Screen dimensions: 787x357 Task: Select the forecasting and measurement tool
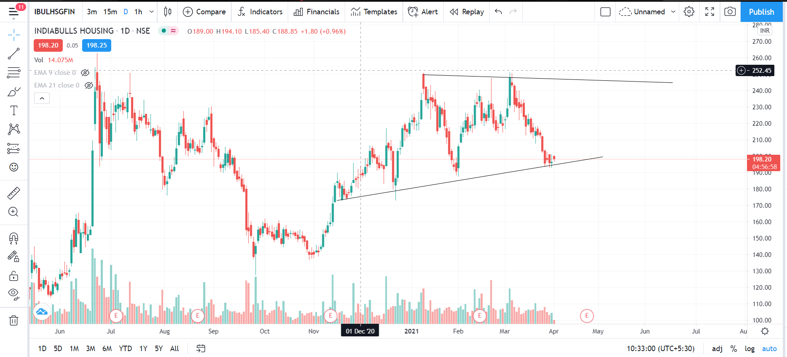click(14, 148)
